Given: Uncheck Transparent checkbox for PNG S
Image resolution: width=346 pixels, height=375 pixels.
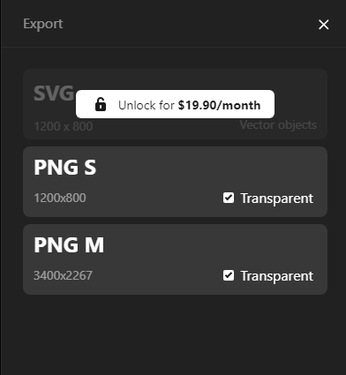Looking at the screenshot, I should click(229, 198).
